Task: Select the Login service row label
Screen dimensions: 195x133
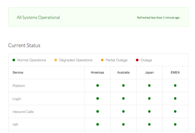Action: [17, 99]
